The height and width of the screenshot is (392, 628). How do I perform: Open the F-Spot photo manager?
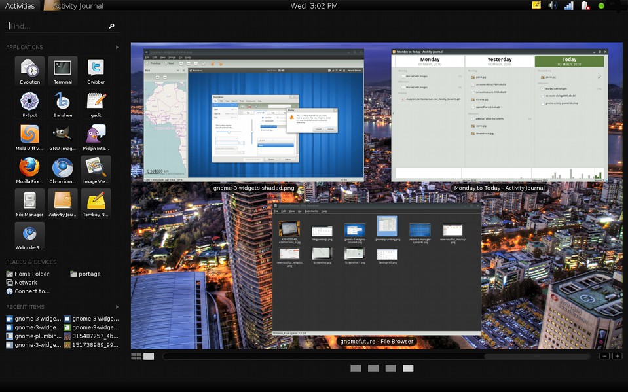29,103
